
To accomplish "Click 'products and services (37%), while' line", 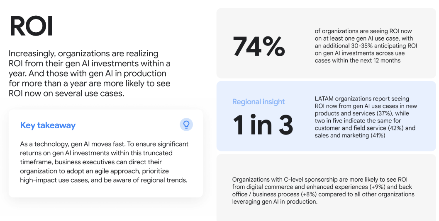I will click(x=362, y=113).
